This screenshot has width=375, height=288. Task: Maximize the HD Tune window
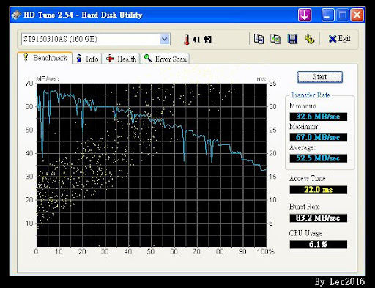pyautogui.click(x=343, y=15)
